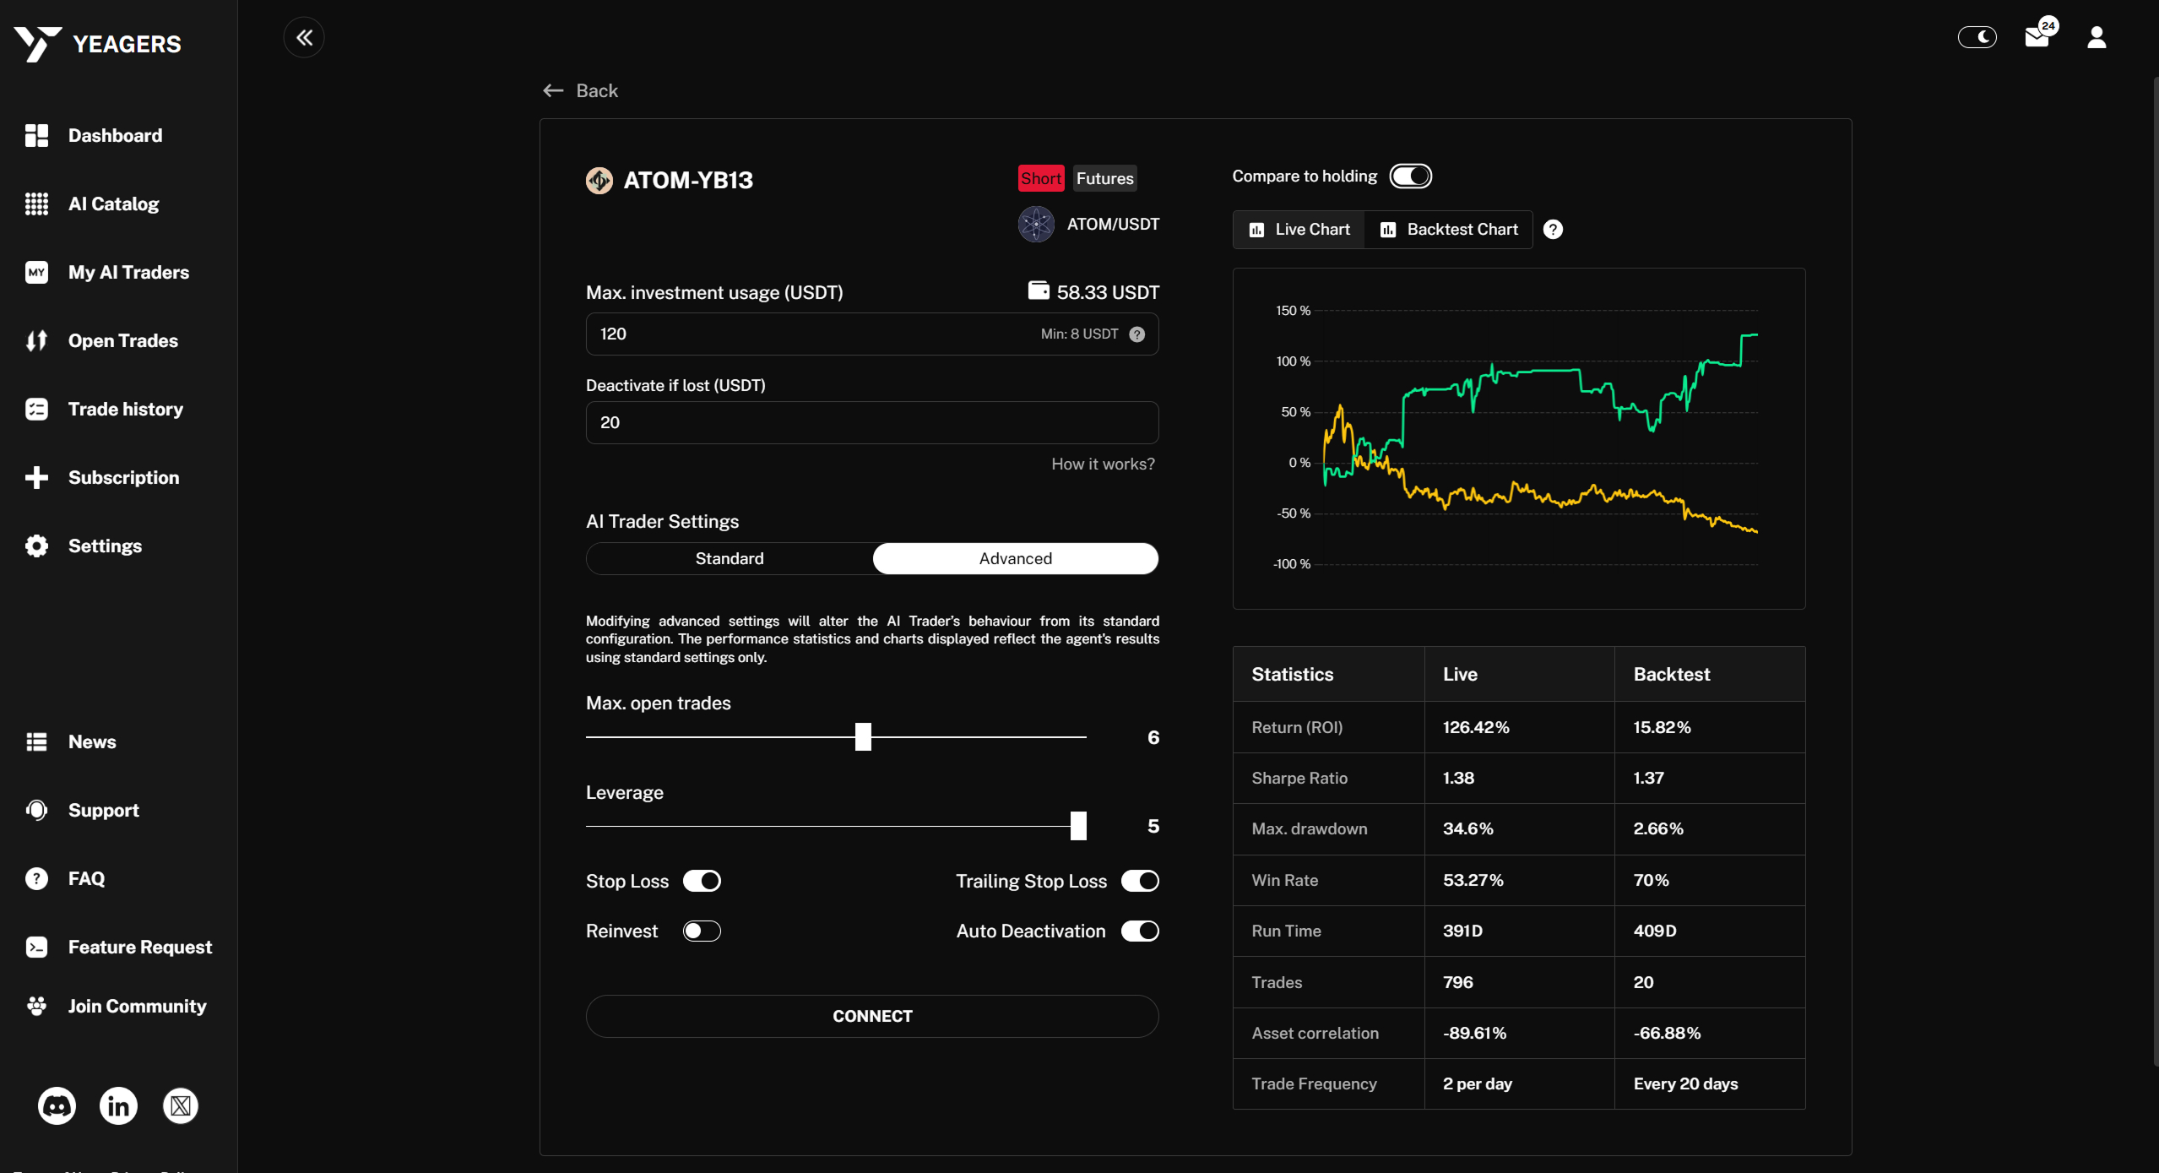Go Back to previous page
Image resolution: width=2159 pixels, height=1173 pixels.
(x=580, y=90)
